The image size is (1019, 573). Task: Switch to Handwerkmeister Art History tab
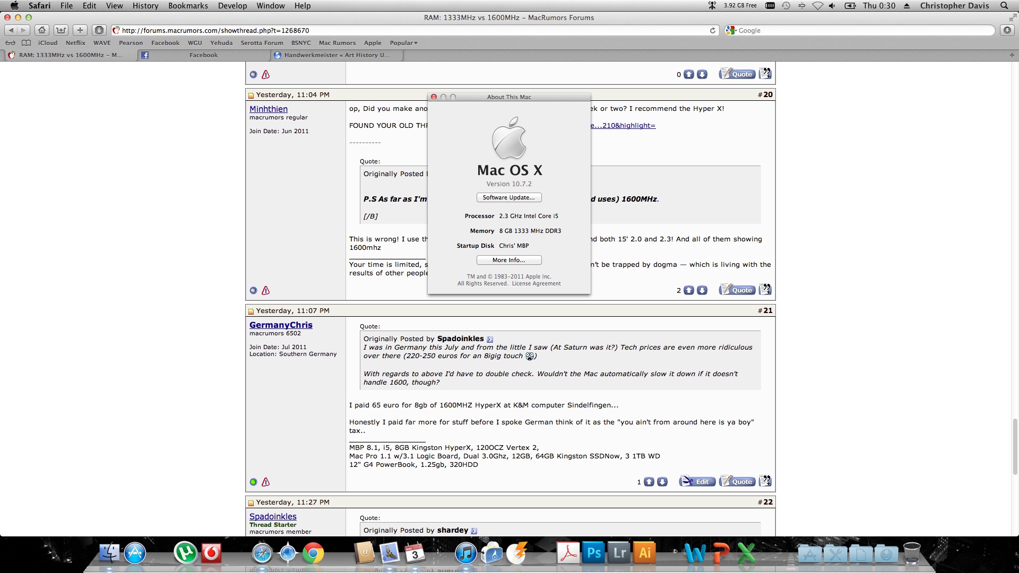336,55
